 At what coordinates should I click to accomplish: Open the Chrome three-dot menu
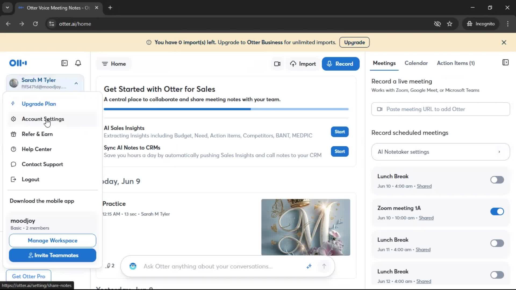tap(508, 24)
